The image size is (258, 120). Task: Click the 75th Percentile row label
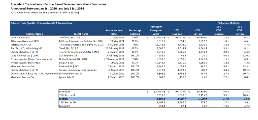(67, 95)
